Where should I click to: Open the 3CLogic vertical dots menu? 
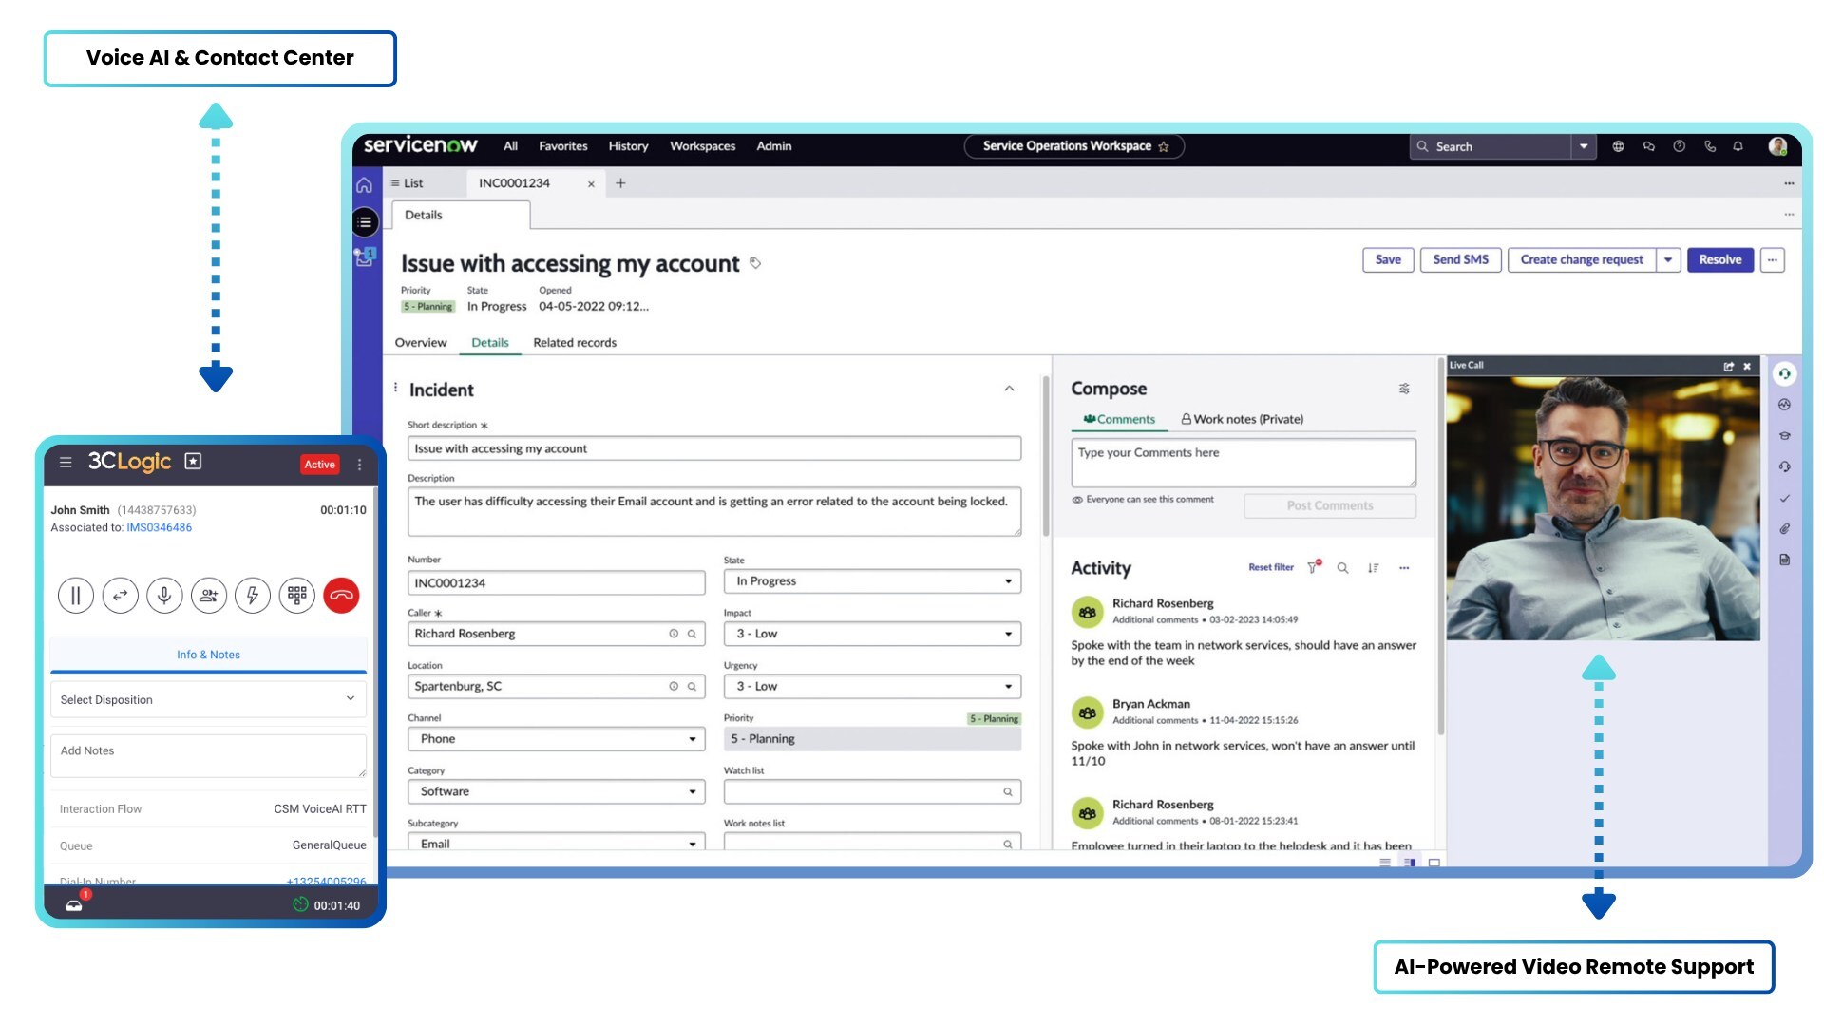coord(359,465)
